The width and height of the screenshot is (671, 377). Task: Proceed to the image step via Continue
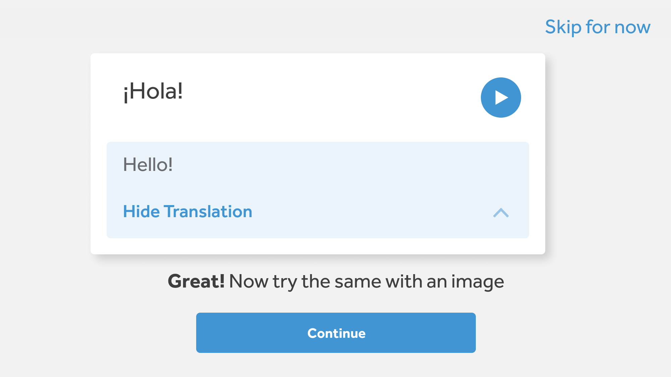pyautogui.click(x=336, y=333)
